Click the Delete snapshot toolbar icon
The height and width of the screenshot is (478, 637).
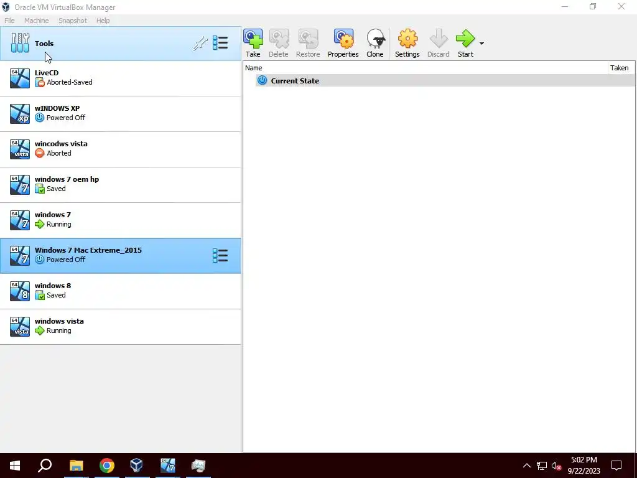pyautogui.click(x=278, y=43)
